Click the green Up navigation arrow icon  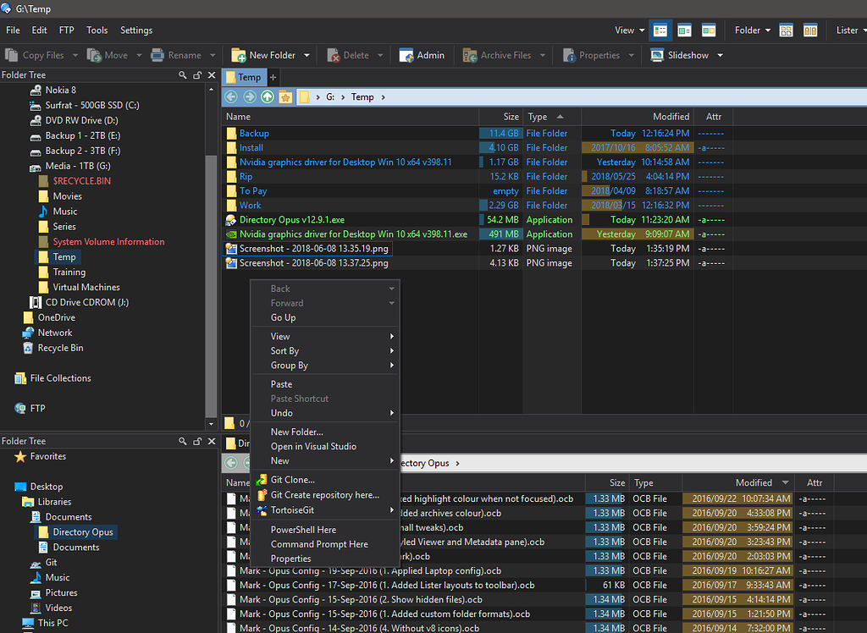268,96
